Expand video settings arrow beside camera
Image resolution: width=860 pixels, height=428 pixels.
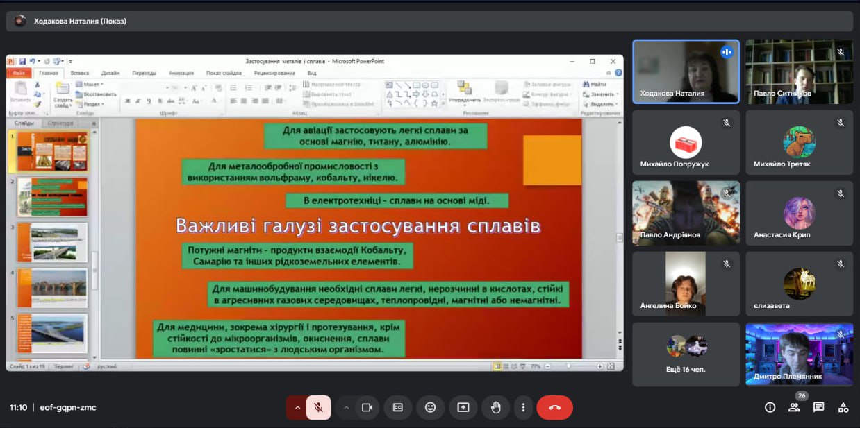click(346, 408)
